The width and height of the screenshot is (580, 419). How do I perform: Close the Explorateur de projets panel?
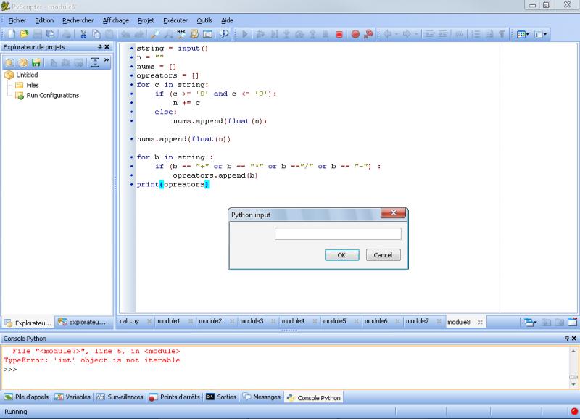tap(107, 47)
